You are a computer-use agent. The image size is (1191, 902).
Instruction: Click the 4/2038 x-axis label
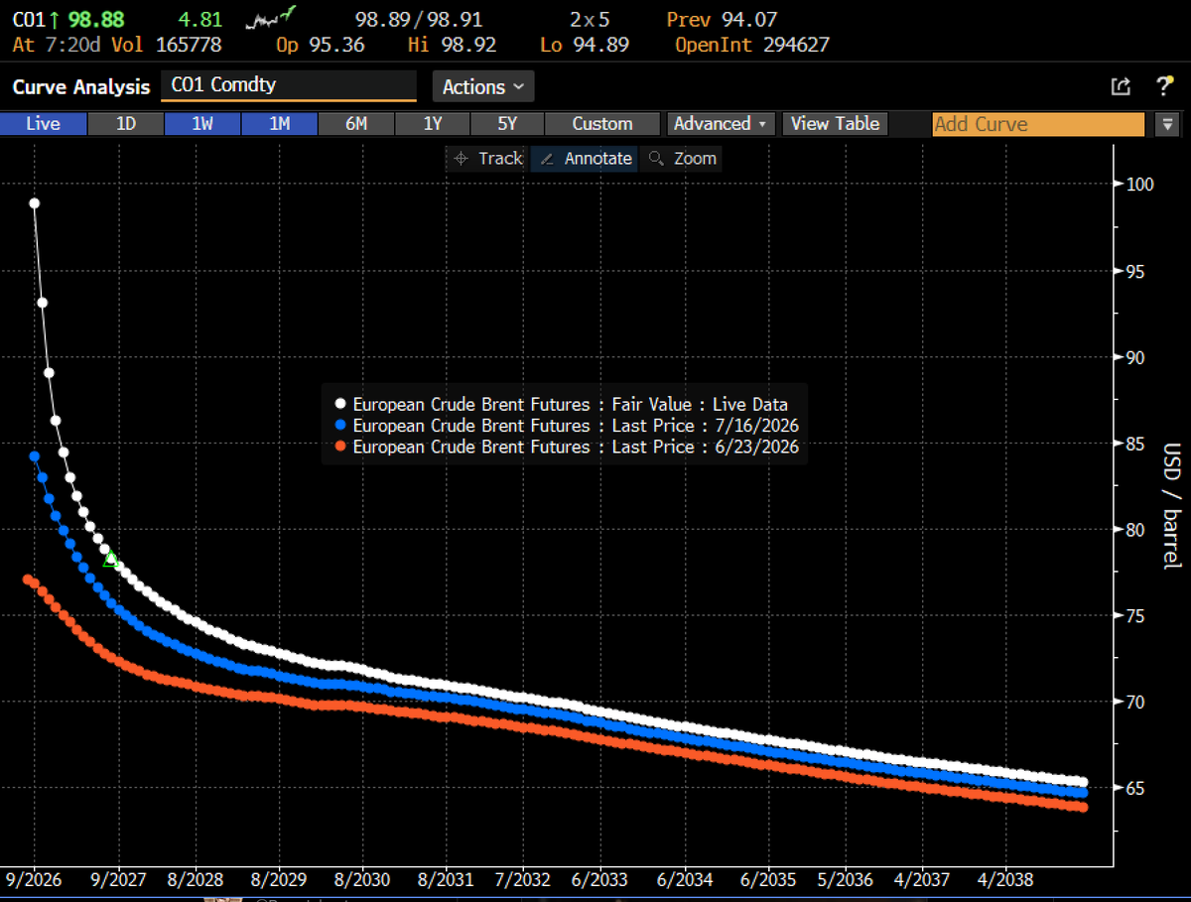[1006, 879]
